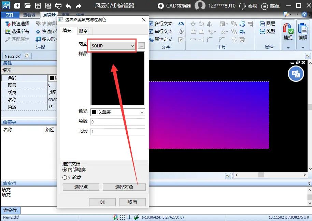
Task: Print the drawing using the printer icon
Action: 58,5
